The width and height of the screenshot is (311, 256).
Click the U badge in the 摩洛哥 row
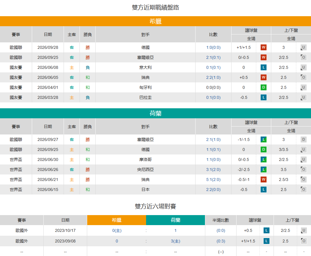tap(303, 159)
